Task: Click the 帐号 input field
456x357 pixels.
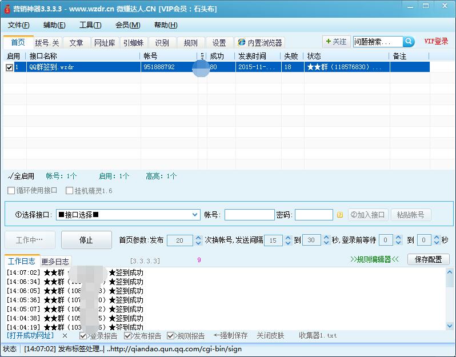Action: (x=249, y=215)
